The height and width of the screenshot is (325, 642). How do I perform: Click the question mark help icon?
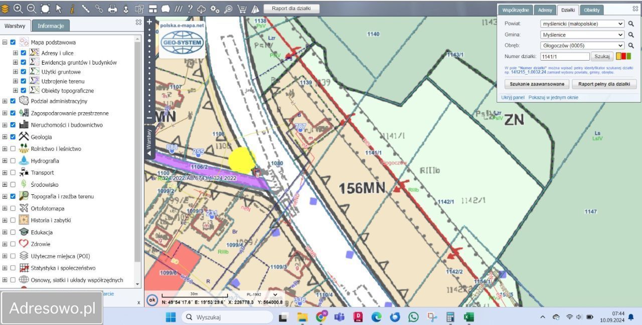coord(190,9)
